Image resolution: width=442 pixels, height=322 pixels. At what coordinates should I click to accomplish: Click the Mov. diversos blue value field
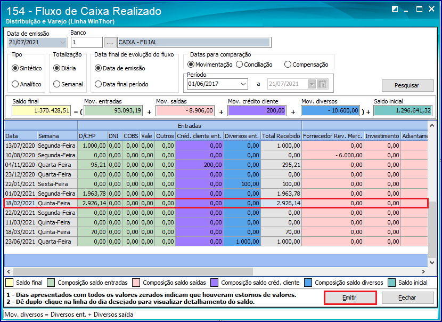330,111
